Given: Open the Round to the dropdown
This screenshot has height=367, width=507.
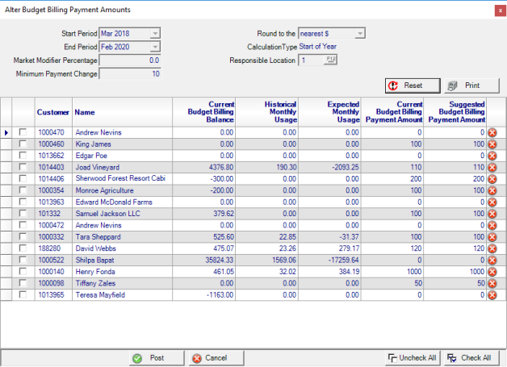Looking at the screenshot, I should [x=360, y=34].
